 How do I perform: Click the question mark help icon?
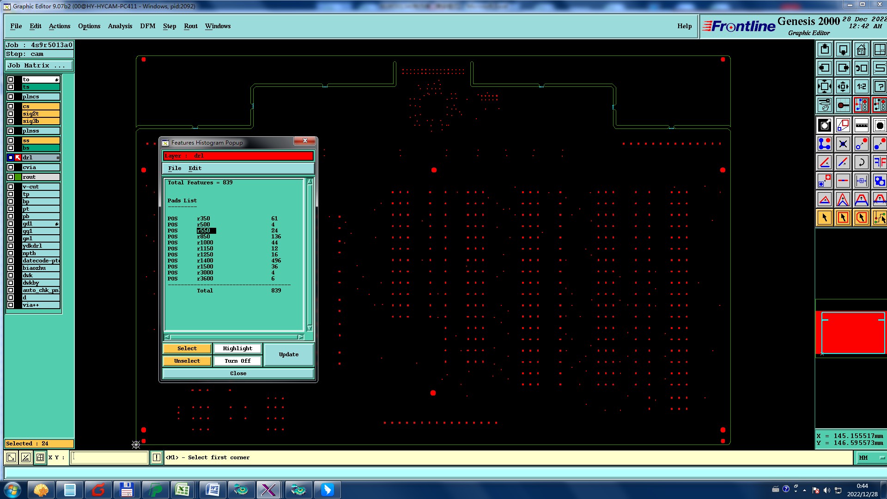(880, 86)
